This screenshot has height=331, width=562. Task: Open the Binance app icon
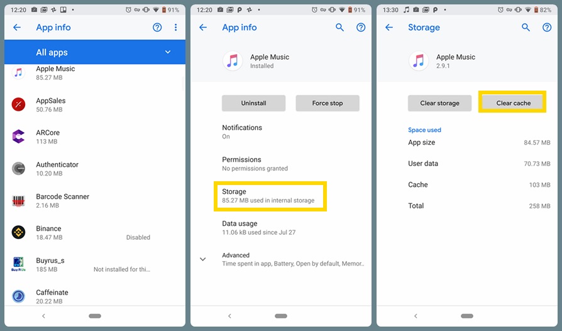point(18,232)
